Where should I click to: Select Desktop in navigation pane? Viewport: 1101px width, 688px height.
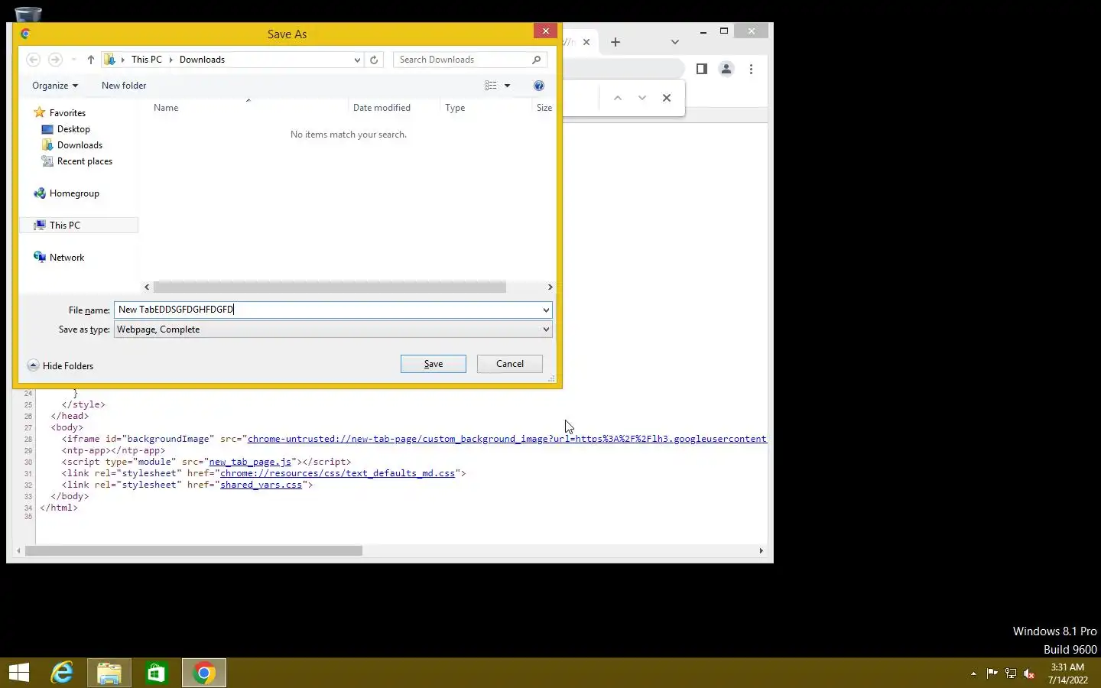[73, 129]
